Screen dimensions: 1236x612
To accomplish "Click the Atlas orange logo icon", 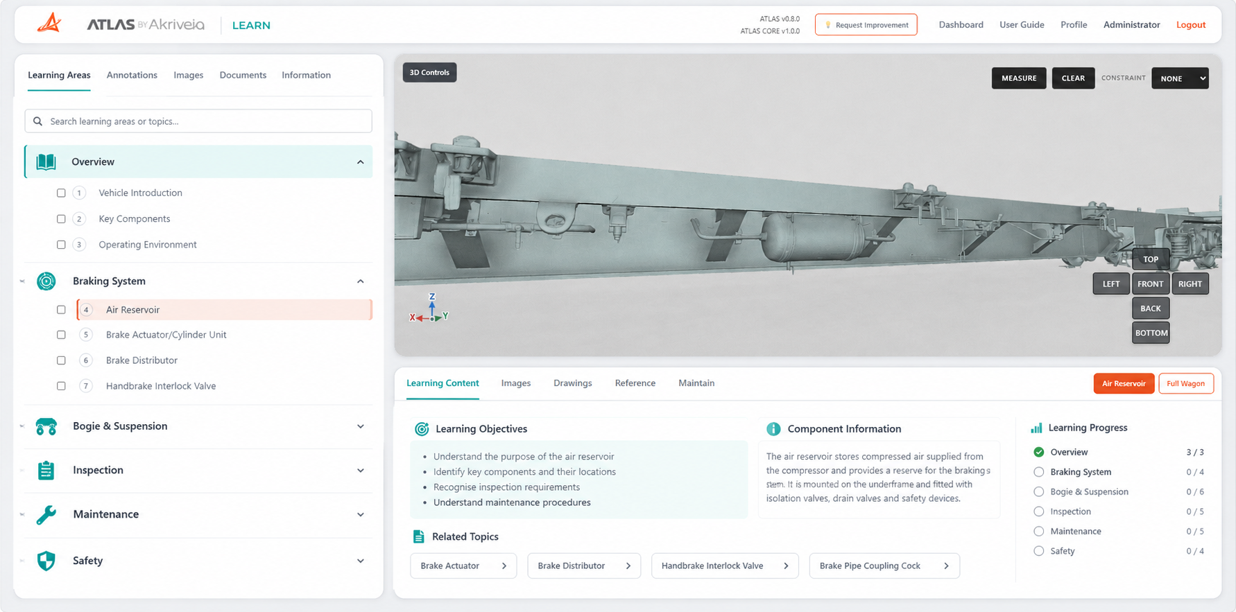I will click(49, 24).
